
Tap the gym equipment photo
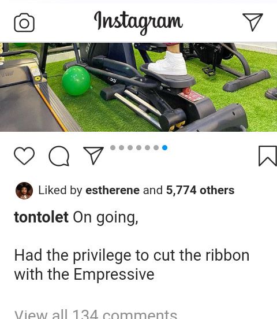pyautogui.click(x=138, y=87)
